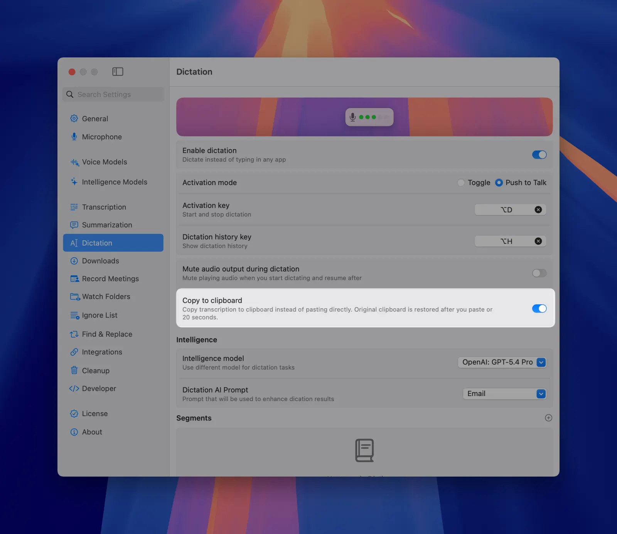
Task: Click the Ignore List icon
Action: 74,316
